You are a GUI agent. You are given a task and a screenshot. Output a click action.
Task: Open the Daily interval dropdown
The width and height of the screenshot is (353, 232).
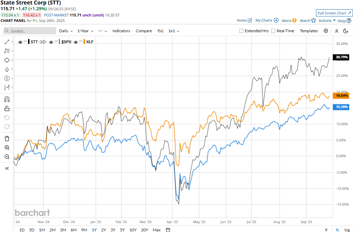(66, 31)
